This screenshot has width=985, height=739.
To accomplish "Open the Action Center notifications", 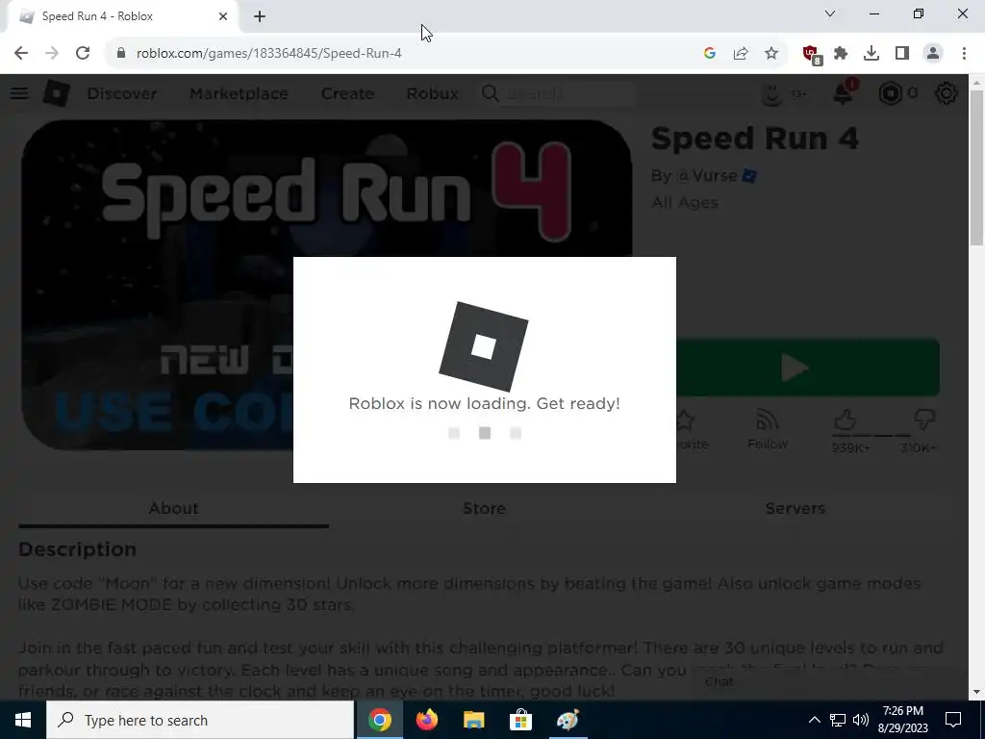I will [953, 720].
